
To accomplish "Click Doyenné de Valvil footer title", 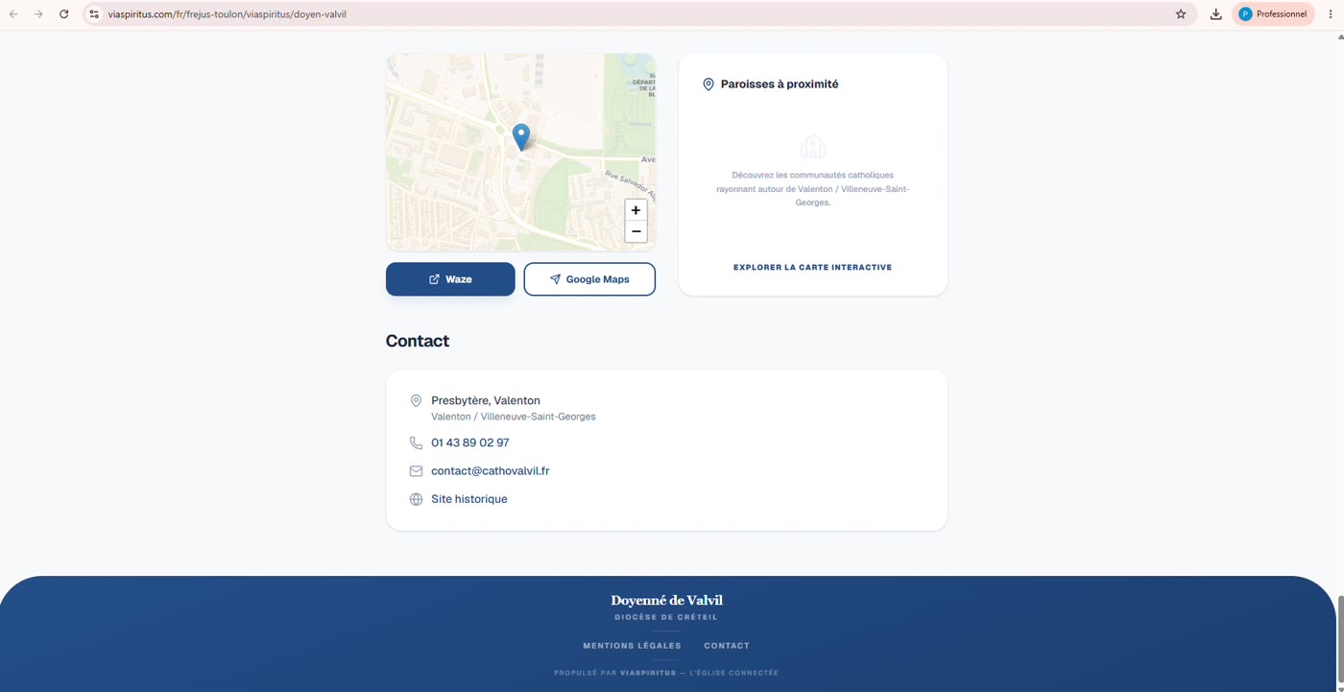I will click(x=666, y=601).
